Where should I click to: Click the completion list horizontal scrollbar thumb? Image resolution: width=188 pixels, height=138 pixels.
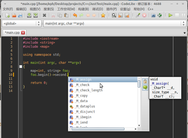98,129
